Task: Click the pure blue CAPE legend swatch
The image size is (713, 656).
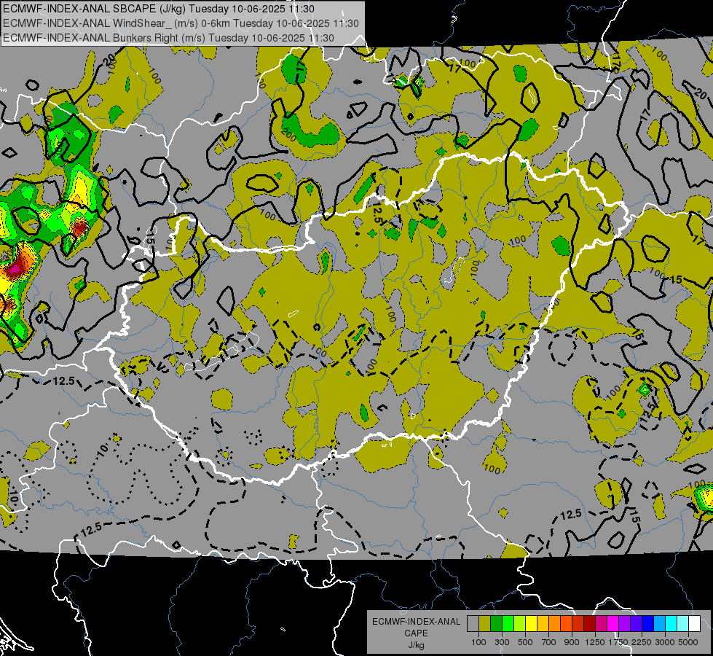Action: [x=648, y=624]
